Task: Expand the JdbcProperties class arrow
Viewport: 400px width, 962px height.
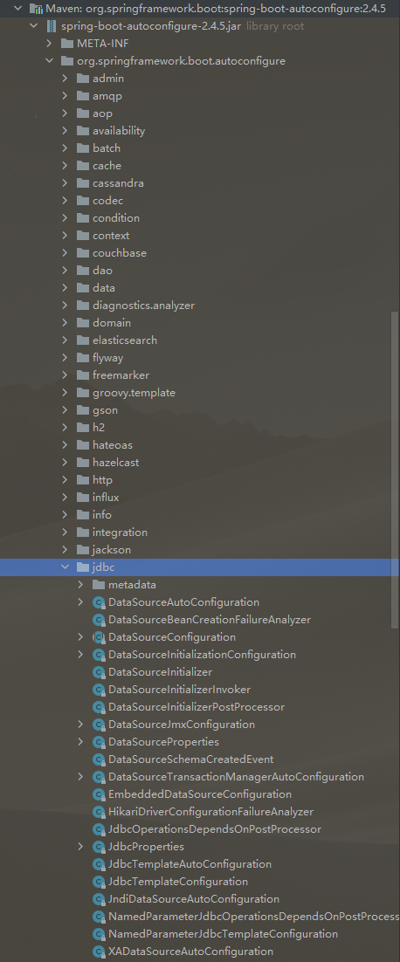Action: coord(80,847)
